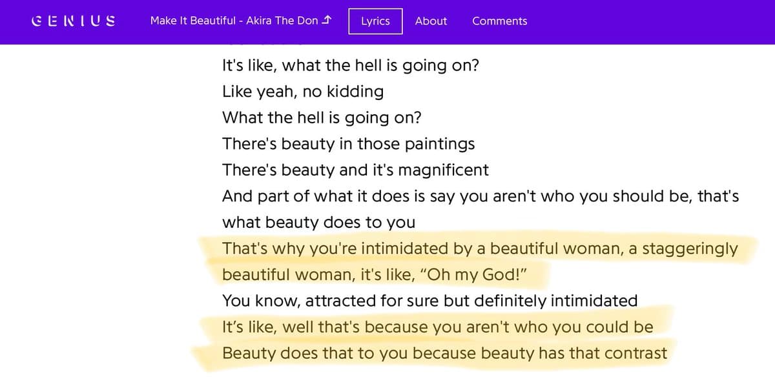775x377 pixels.
Task: Open the Make It Beautiful - Akira The Don title link
Action: tap(234, 21)
